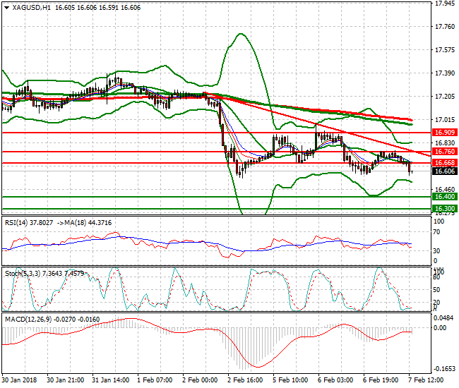Click the 5 Feb 10:00 time label
This screenshot has width=459, height=388.
tap(290, 380)
